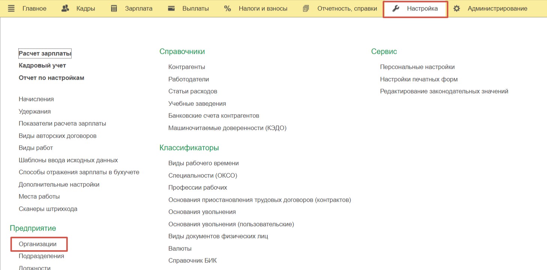
Task: Open Основания приостановления трудовых договоров
Action: pos(259,200)
